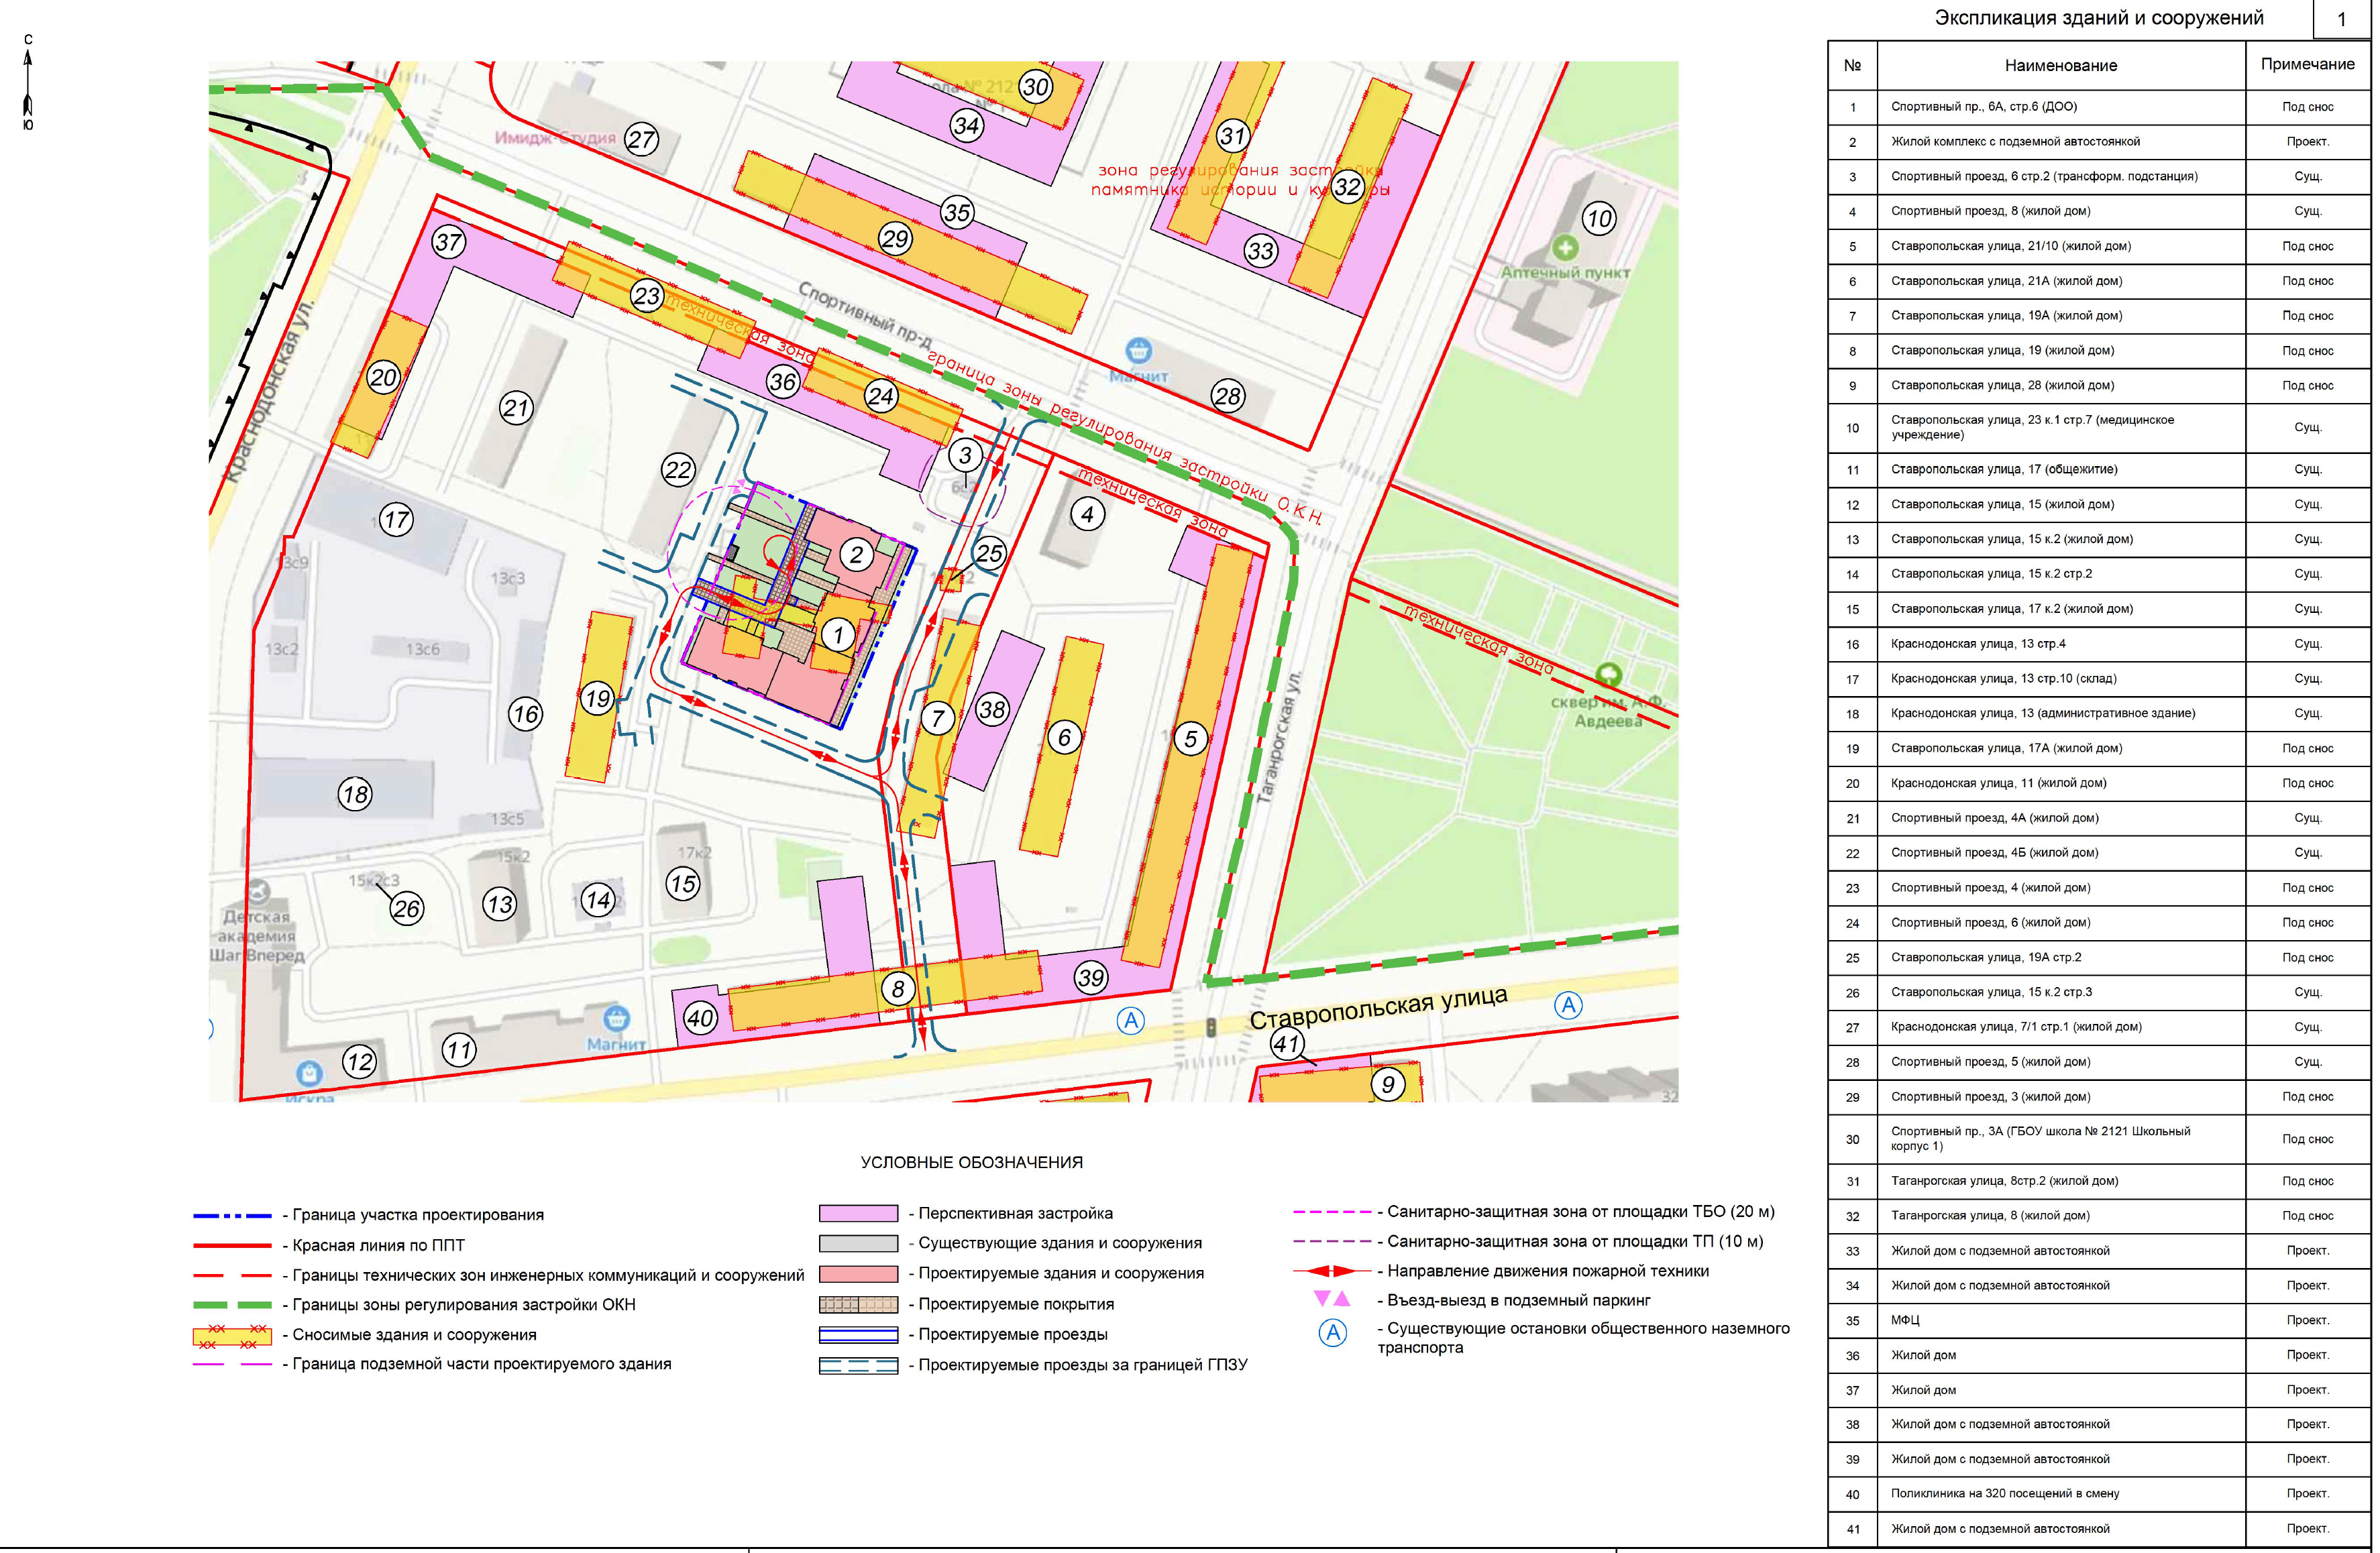2380x1553 pixels.
Task: Click row Краснодонская улица, 13 (административное здание)
Action: coord(2098,713)
